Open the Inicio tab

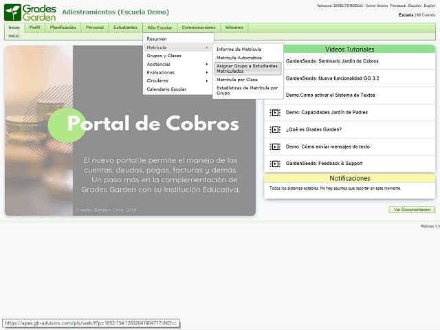(14, 27)
